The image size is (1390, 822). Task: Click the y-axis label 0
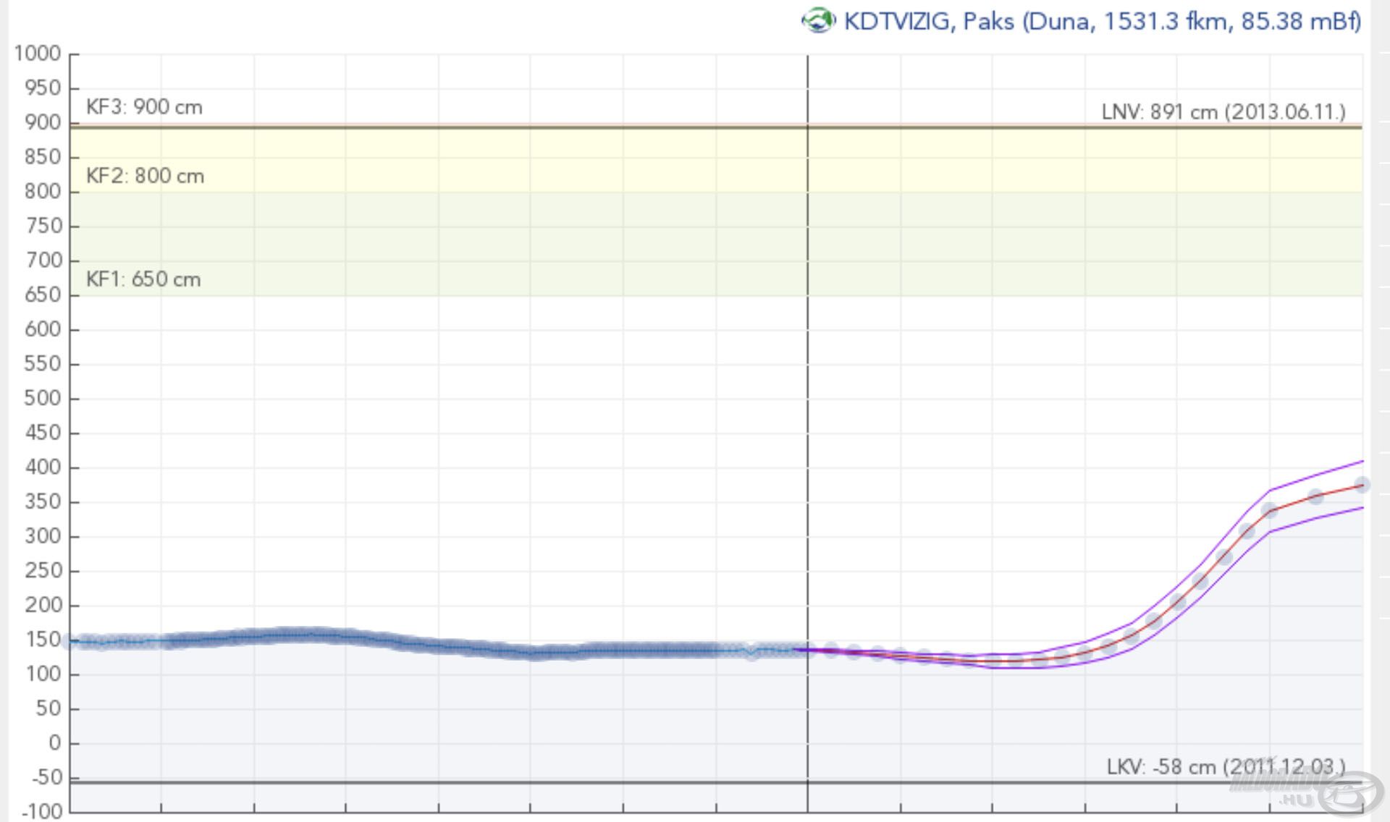pyautogui.click(x=54, y=743)
